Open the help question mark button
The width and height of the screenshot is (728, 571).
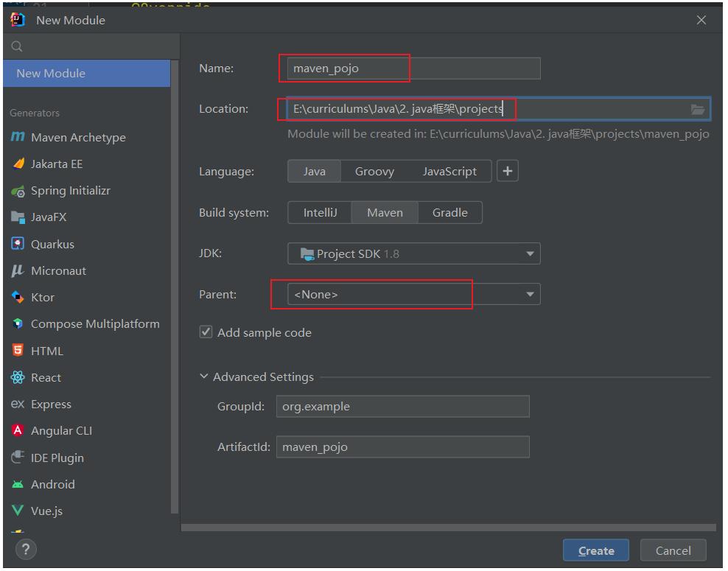pos(25,549)
